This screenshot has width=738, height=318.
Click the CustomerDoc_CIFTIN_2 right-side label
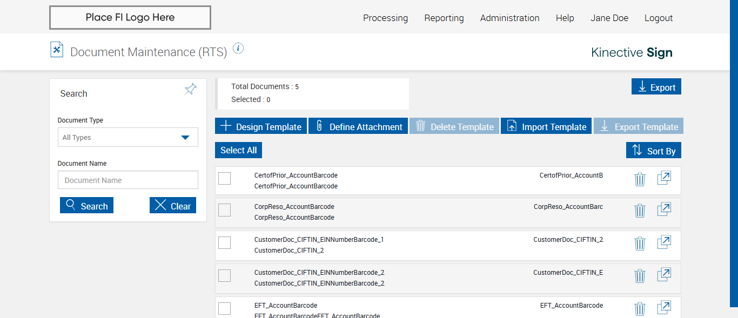(568, 240)
